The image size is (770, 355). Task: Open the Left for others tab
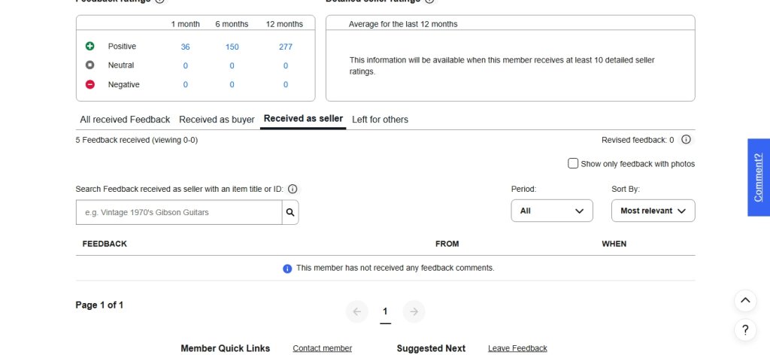(380, 119)
